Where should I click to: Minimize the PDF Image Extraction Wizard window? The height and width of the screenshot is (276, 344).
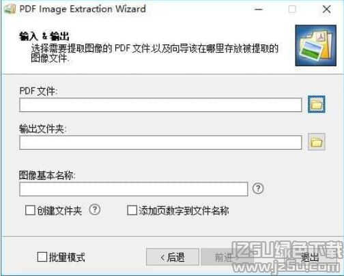click(x=259, y=10)
